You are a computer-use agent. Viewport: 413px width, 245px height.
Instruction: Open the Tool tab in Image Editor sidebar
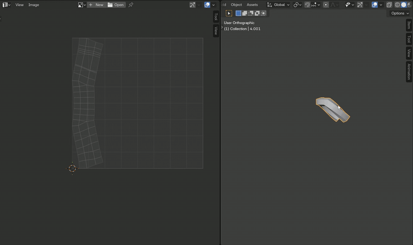pyautogui.click(x=216, y=16)
